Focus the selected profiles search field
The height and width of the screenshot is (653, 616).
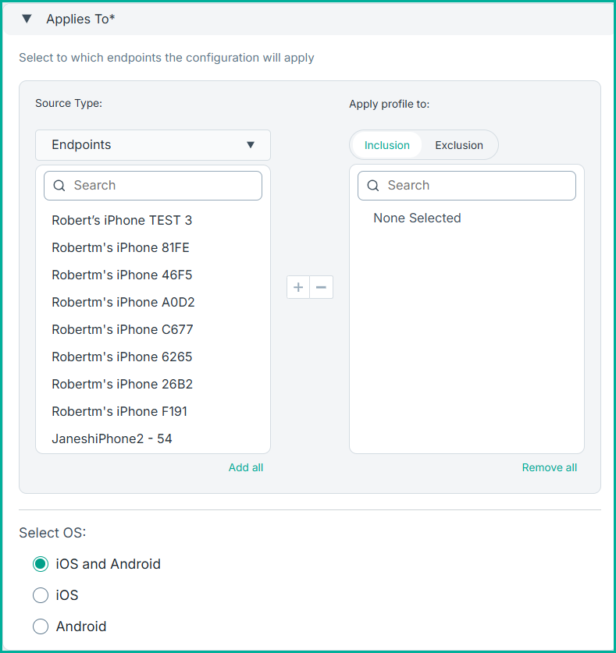[478, 186]
